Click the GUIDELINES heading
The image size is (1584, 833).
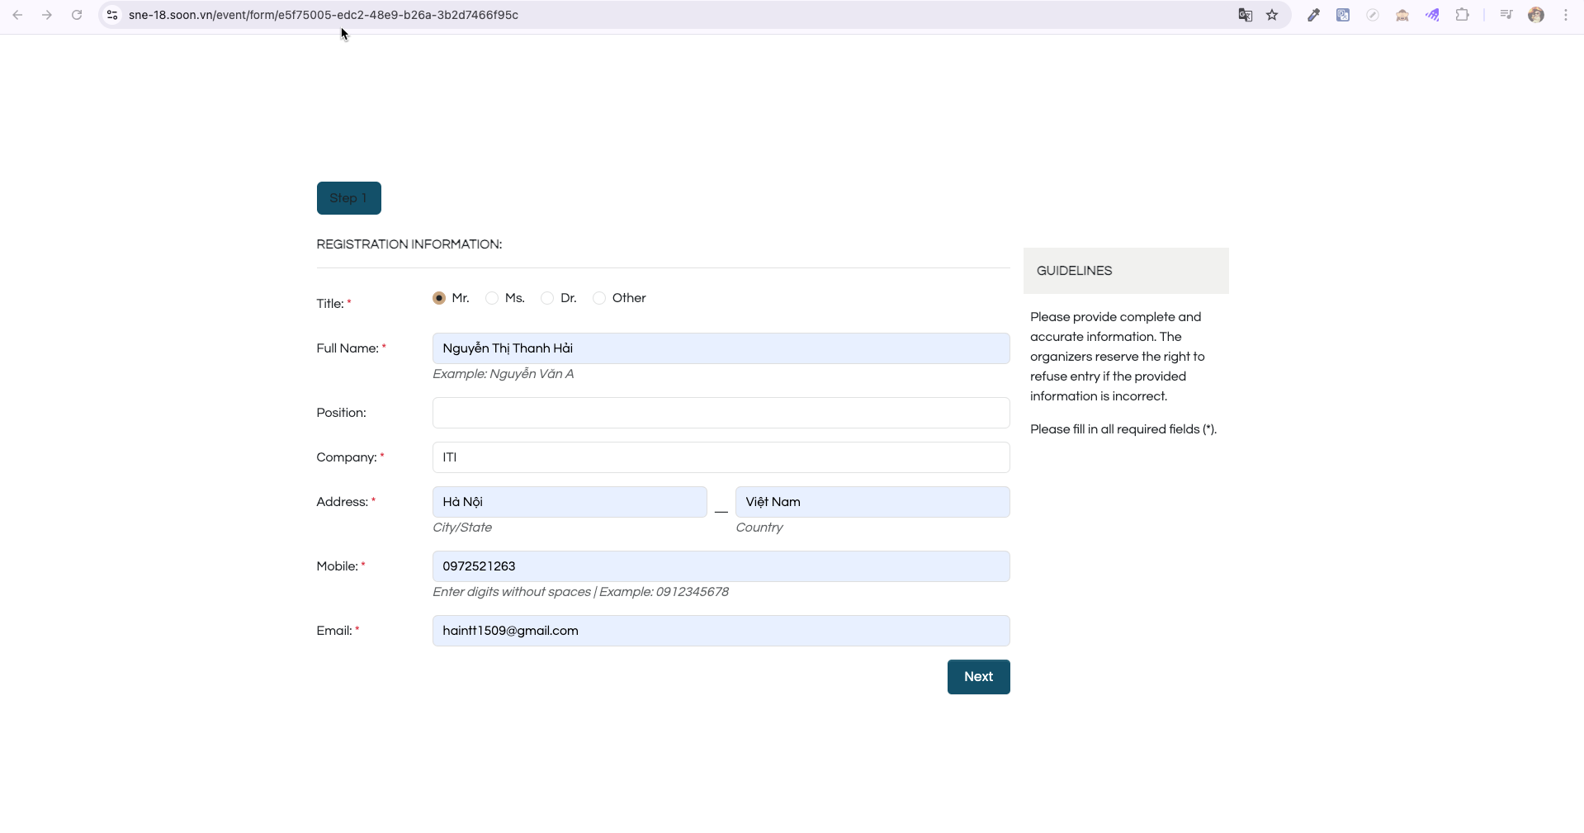pyautogui.click(x=1075, y=271)
